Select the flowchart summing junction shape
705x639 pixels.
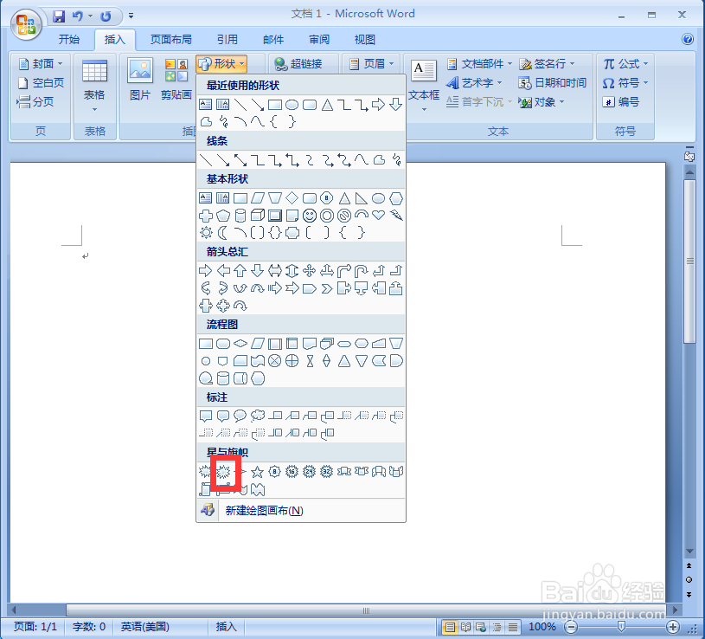[x=275, y=361]
